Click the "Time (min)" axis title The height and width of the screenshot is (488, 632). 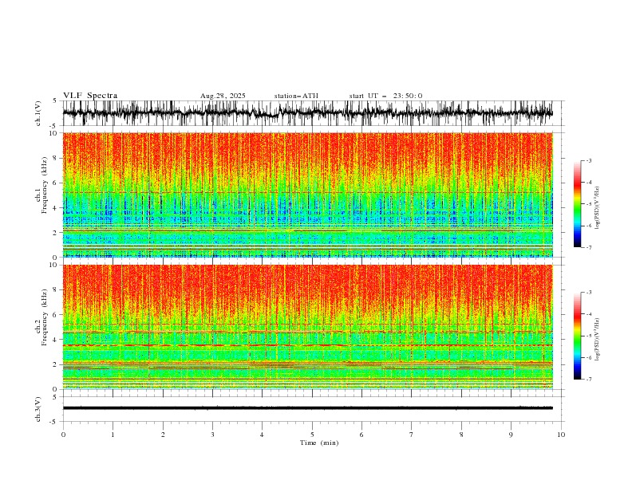tap(319, 443)
